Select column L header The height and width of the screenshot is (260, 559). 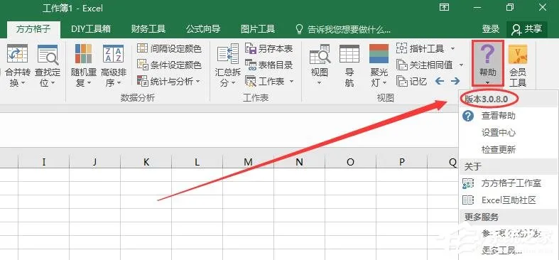pyautogui.click(x=197, y=162)
